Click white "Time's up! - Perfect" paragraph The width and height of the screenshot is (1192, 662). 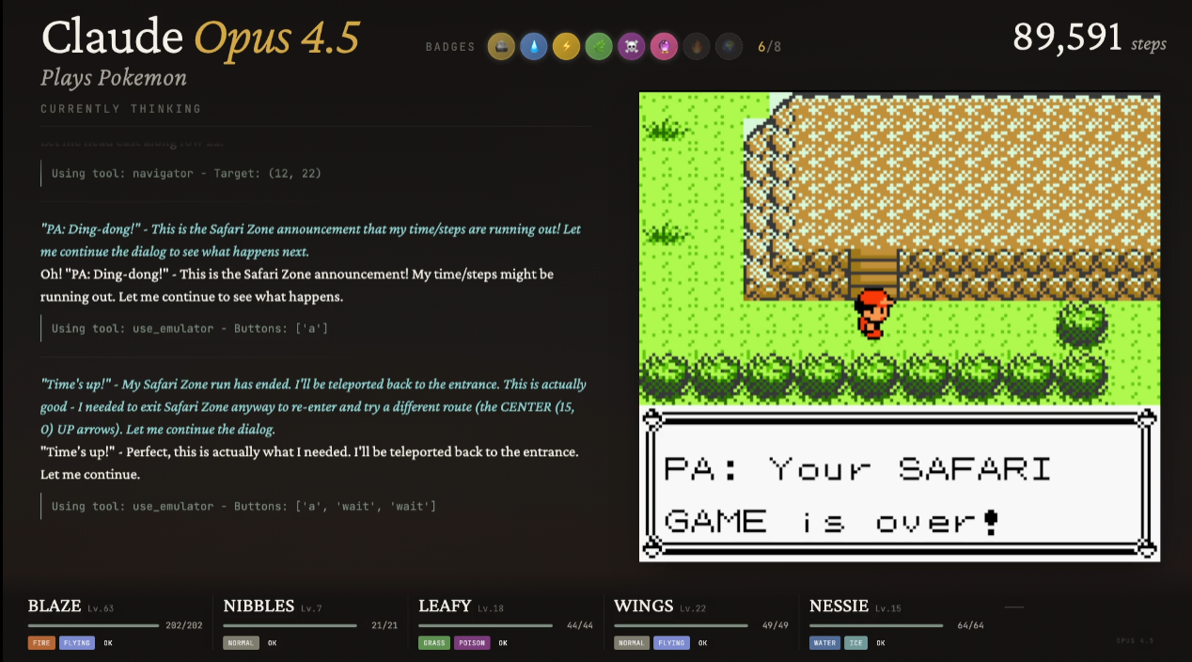coord(309,463)
